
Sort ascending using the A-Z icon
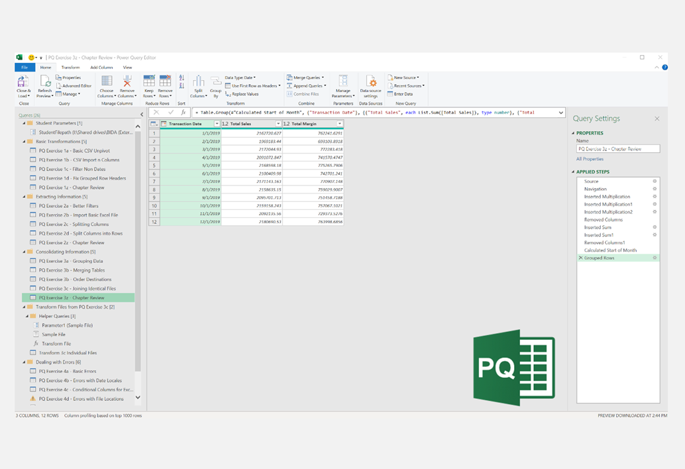click(182, 78)
